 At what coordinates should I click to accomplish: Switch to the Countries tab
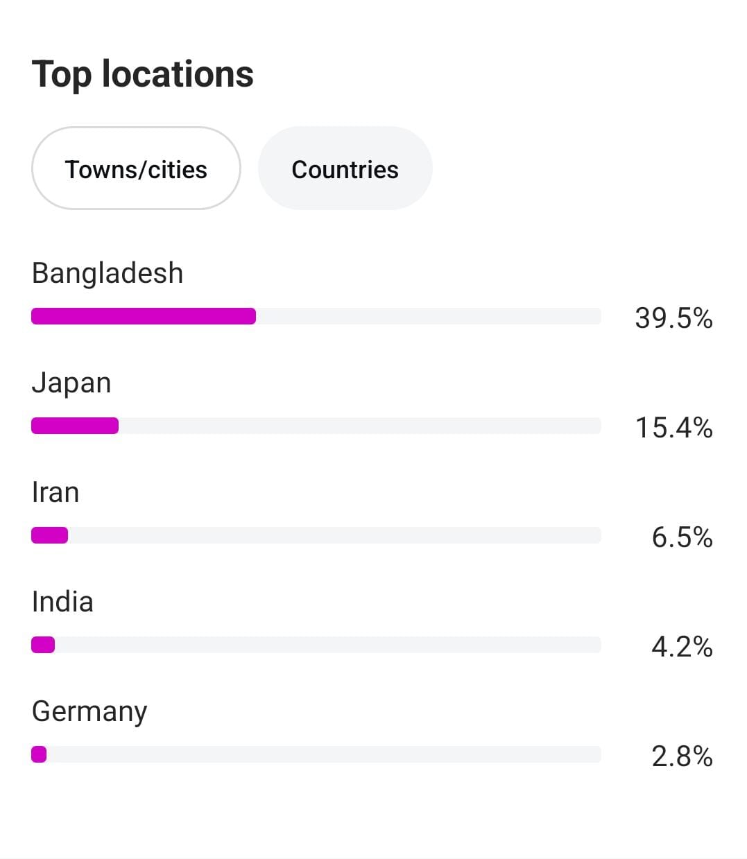[345, 168]
